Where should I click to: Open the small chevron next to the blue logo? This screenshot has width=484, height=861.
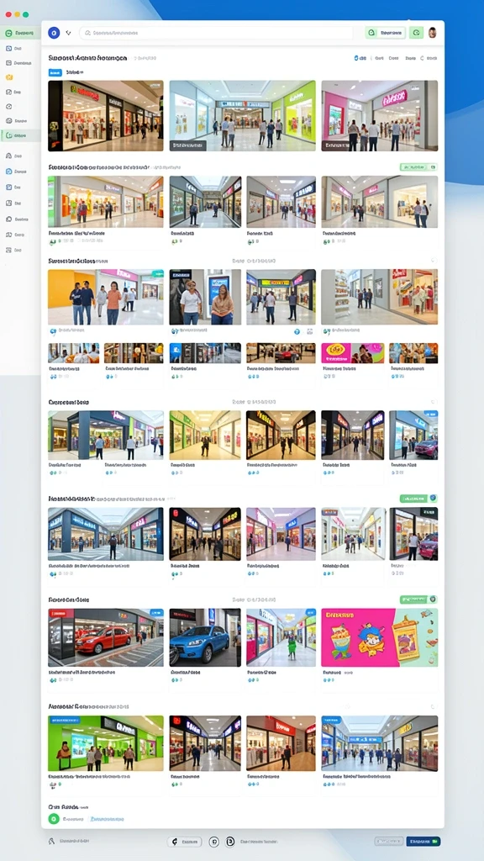click(69, 33)
